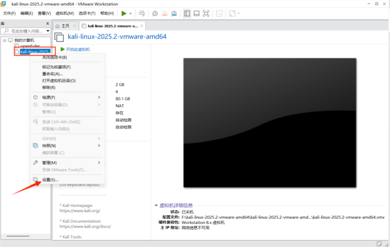Click the Send Ctrl+Alt+Del toolbar icon
The image size is (390, 247).
pos(142,14)
